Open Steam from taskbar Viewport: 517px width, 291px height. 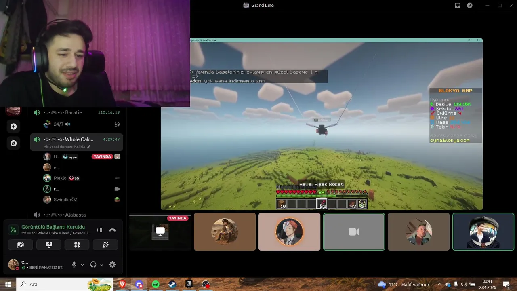pyautogui.click(x=172, y=284)
